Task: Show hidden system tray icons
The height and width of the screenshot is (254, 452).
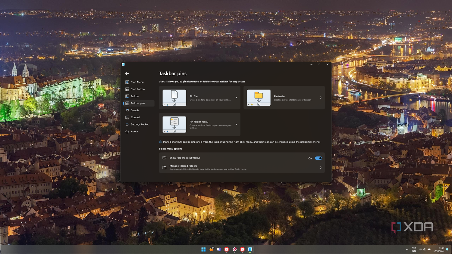Action: tap(407, 249)
